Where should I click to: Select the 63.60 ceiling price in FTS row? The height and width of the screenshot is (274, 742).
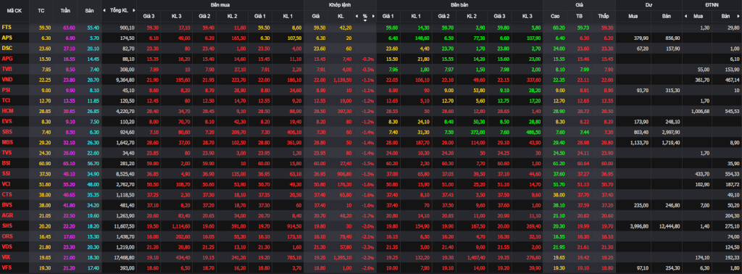(69, 28)
